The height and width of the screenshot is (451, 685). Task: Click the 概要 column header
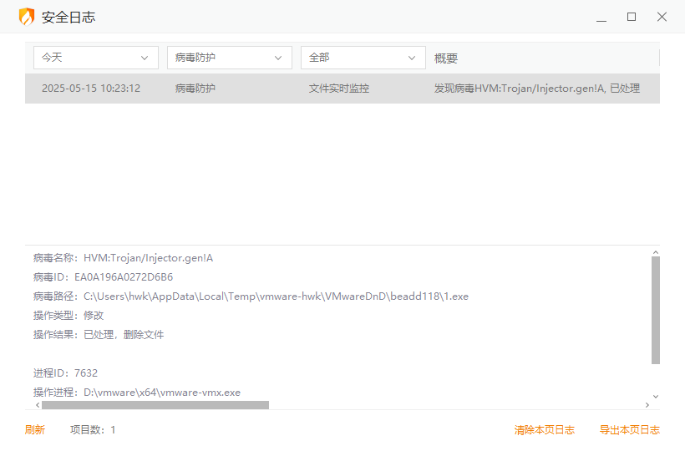pos(446,58)
